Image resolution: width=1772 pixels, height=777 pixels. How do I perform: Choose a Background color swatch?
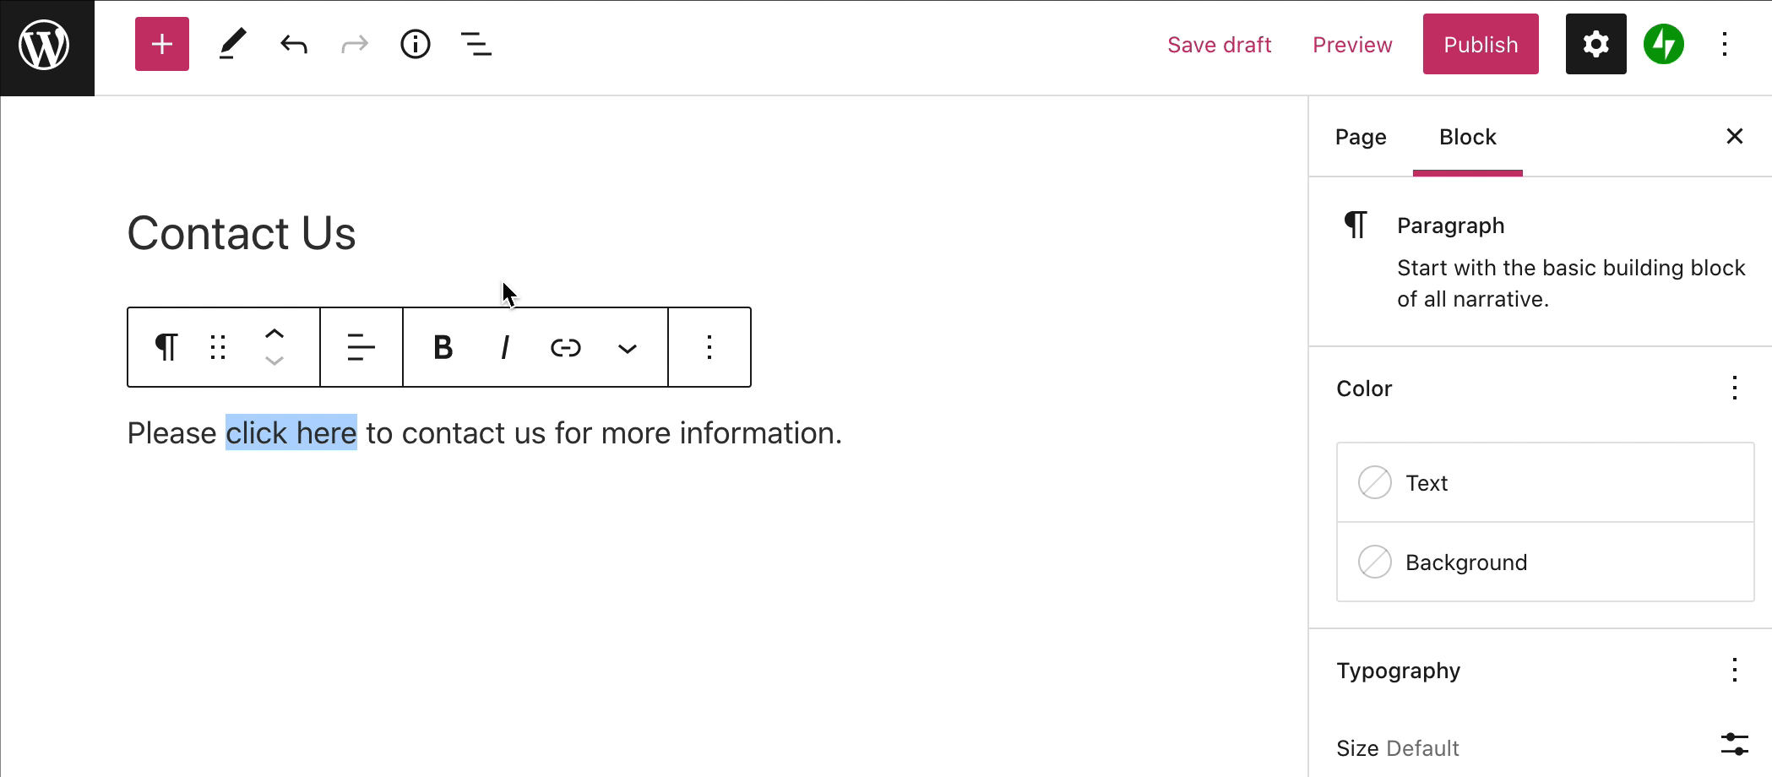point(1374,562)
